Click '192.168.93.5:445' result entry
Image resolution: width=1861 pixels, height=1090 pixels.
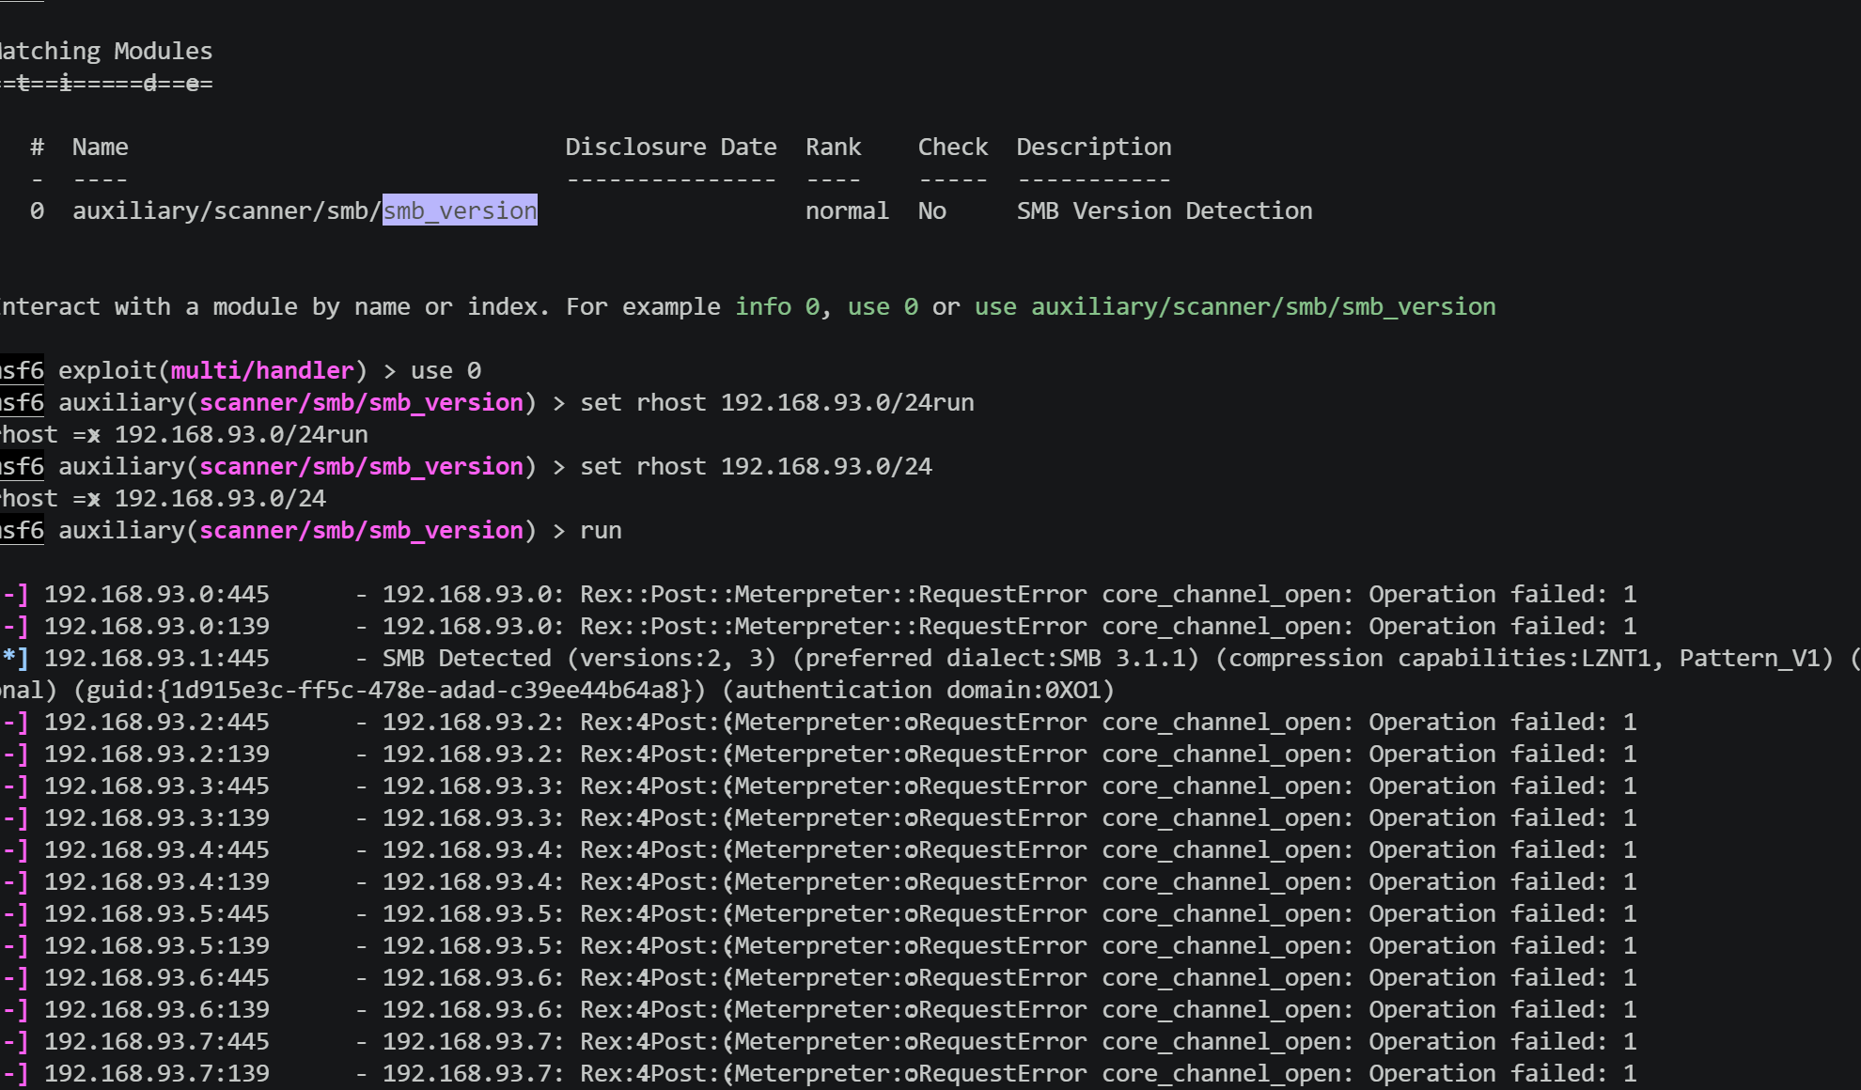157,913
